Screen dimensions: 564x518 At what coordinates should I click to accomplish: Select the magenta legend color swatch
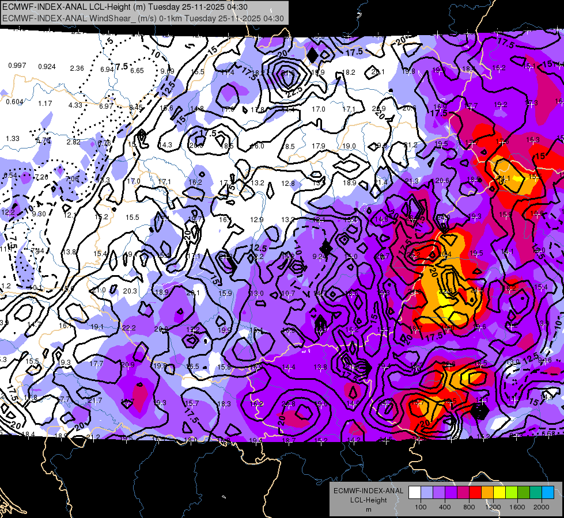(463, 492)
